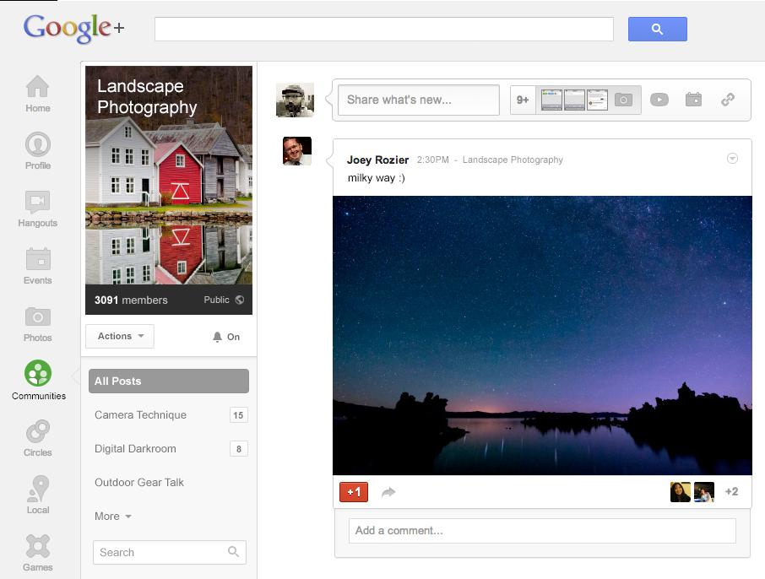Add a photo using the camera icon
Image resolution: width=765 pixels, height=579 pixels.
click(623, 100)
